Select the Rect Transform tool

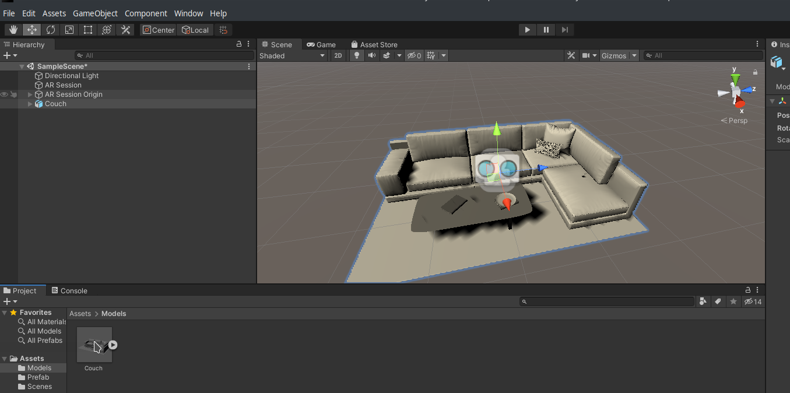pos(87,29)
